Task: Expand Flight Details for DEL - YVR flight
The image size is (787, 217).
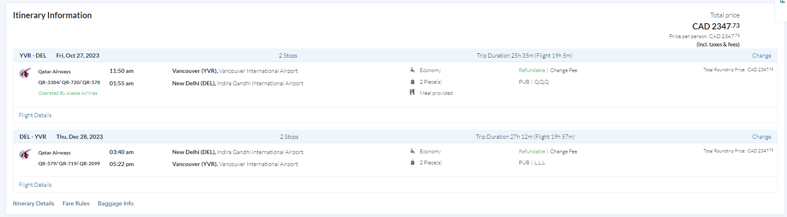Action: coord(35,185)
